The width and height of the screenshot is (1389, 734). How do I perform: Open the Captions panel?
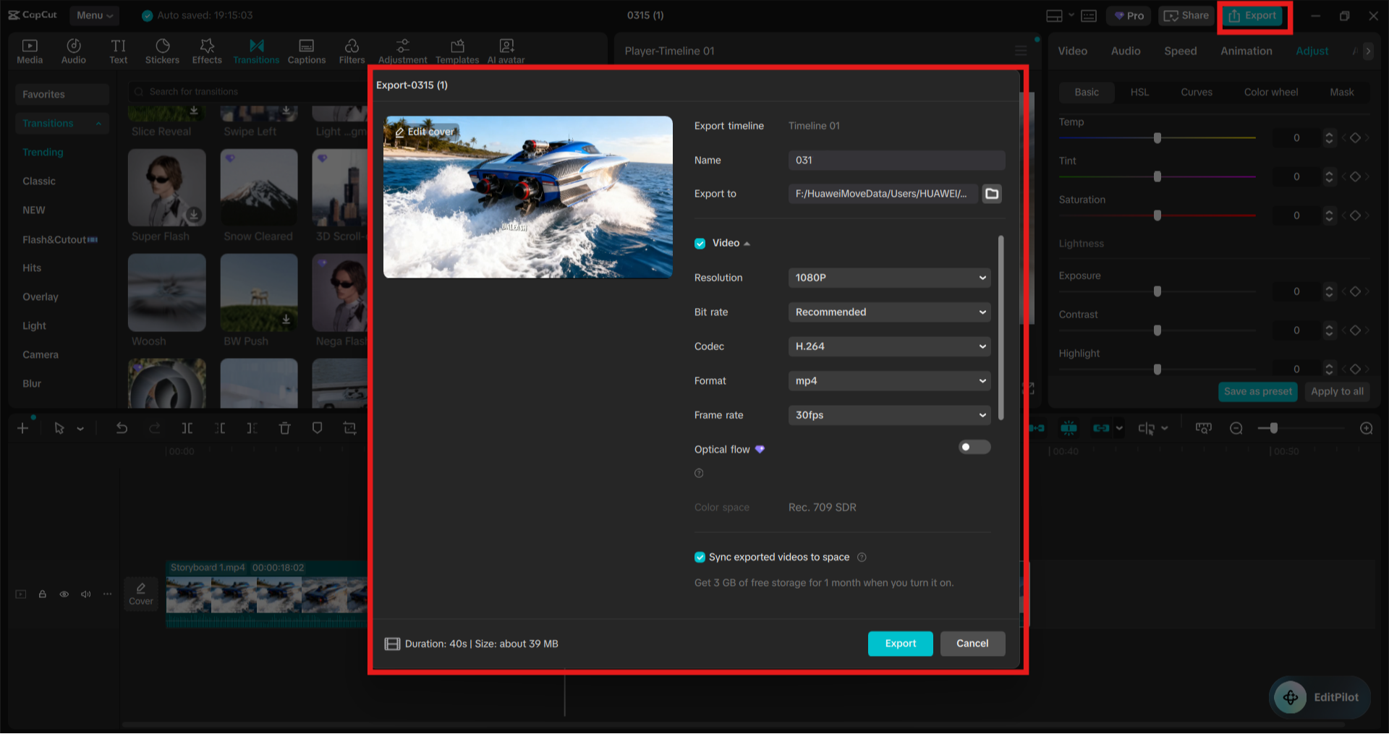pyautogui.click(x=307, y=51)
